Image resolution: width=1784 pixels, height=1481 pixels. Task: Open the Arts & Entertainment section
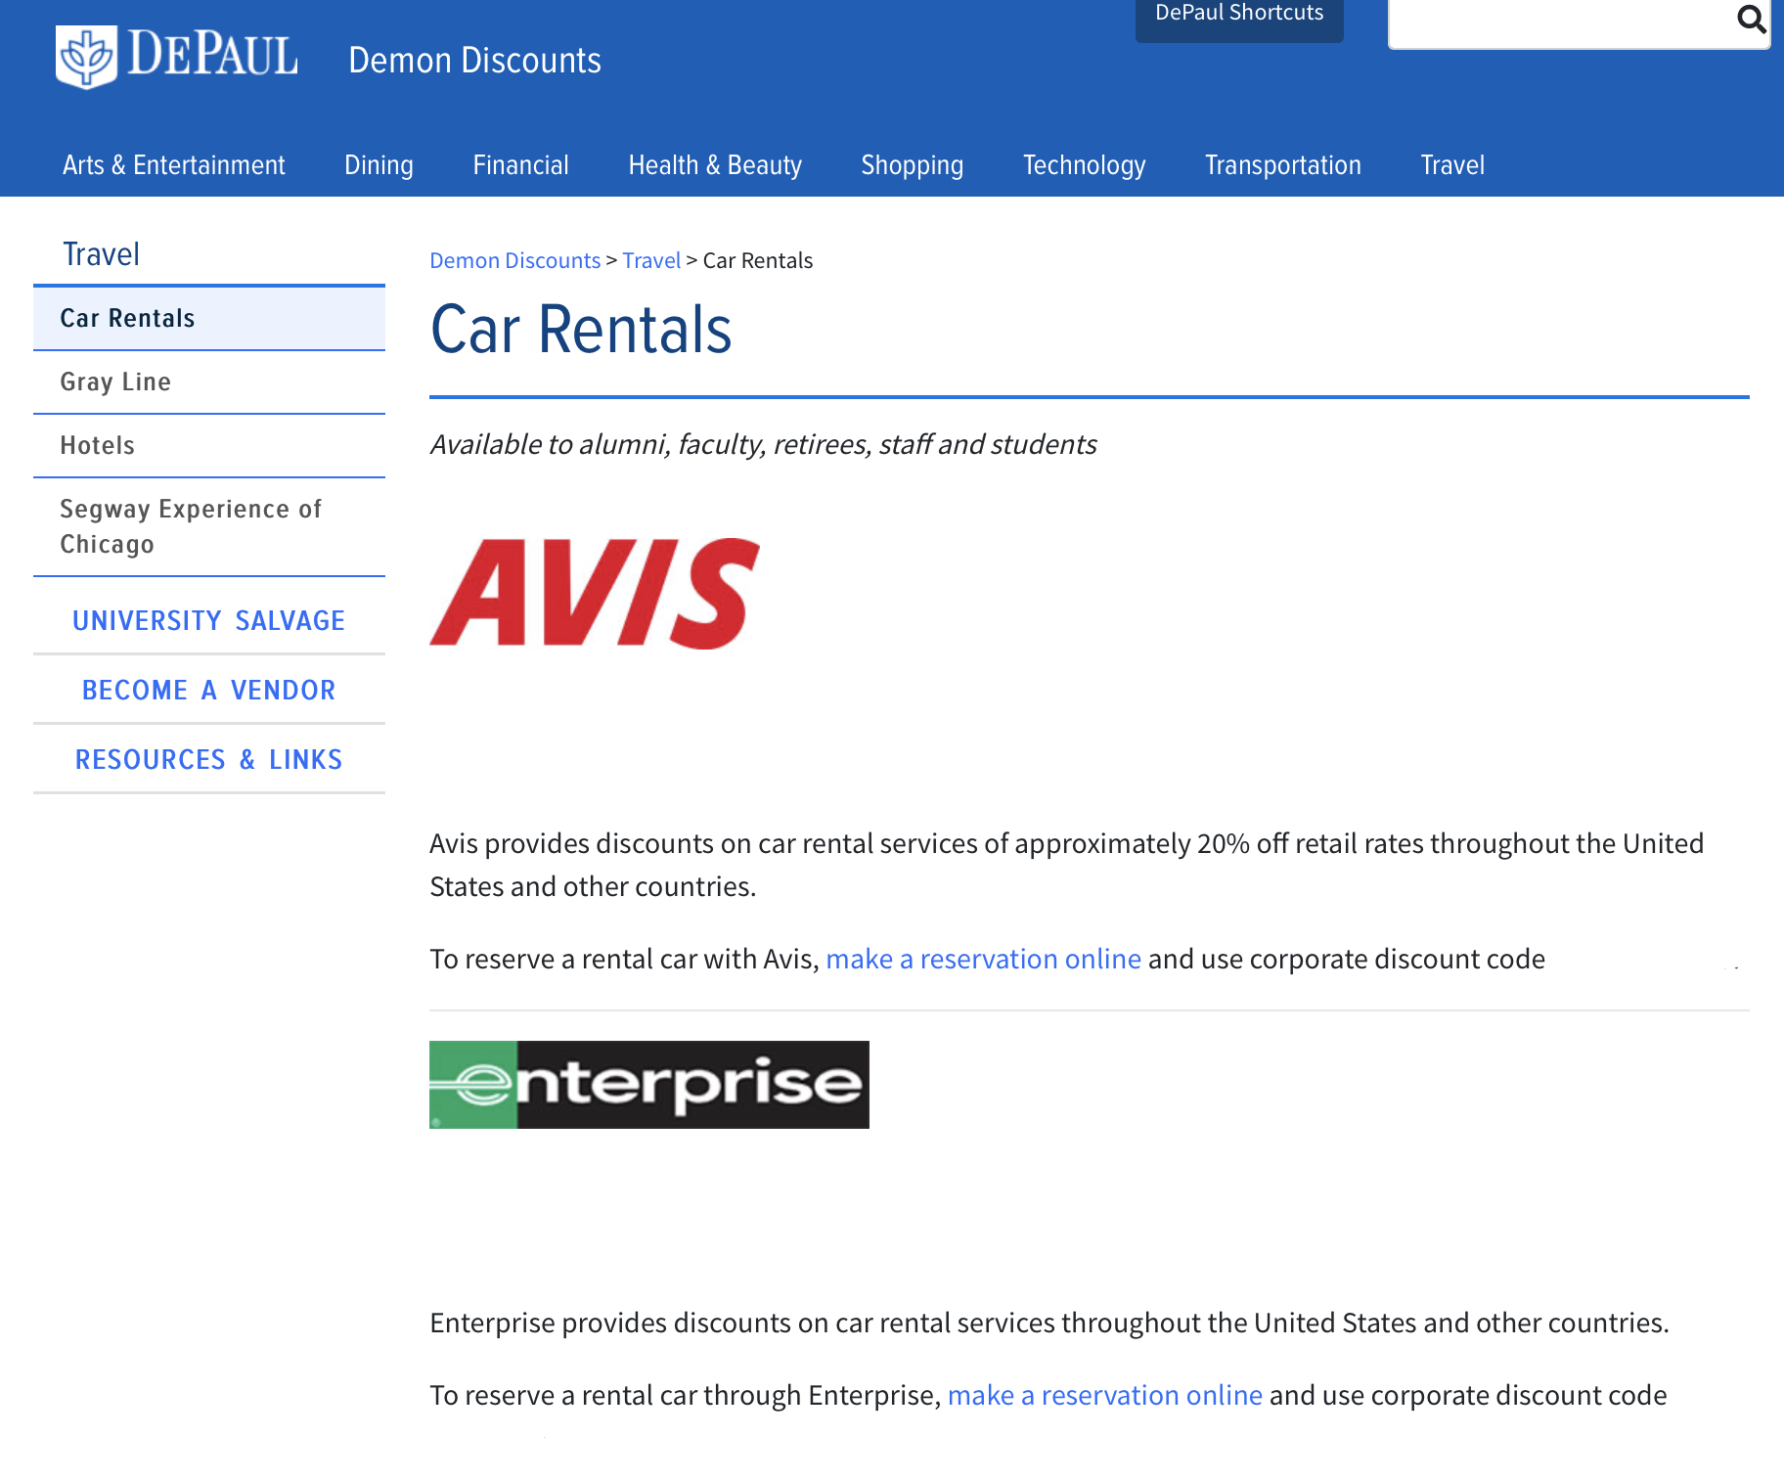point(173,164)
